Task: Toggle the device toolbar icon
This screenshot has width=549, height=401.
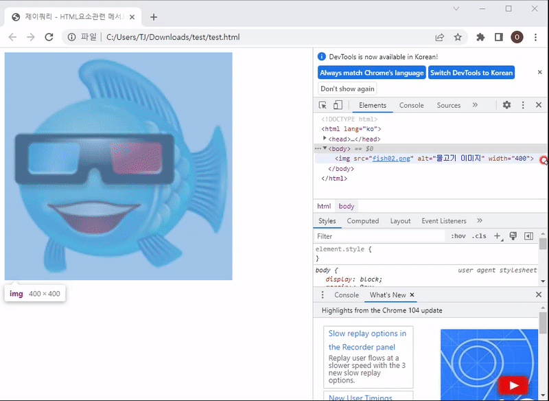Action: (338, 105)
